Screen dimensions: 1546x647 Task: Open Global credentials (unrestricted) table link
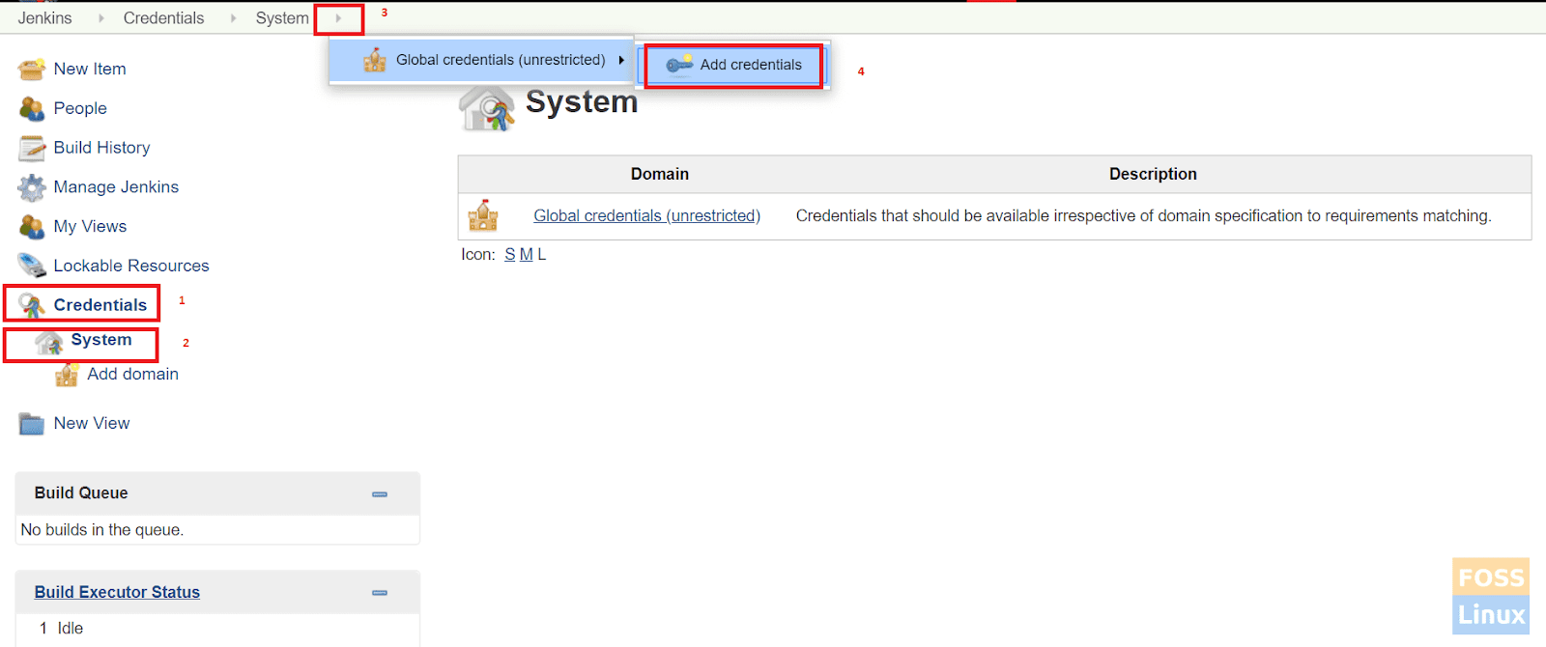[x=647, y=216]
